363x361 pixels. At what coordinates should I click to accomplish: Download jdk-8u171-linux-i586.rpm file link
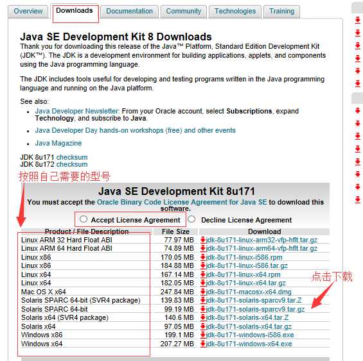(244, 257)
